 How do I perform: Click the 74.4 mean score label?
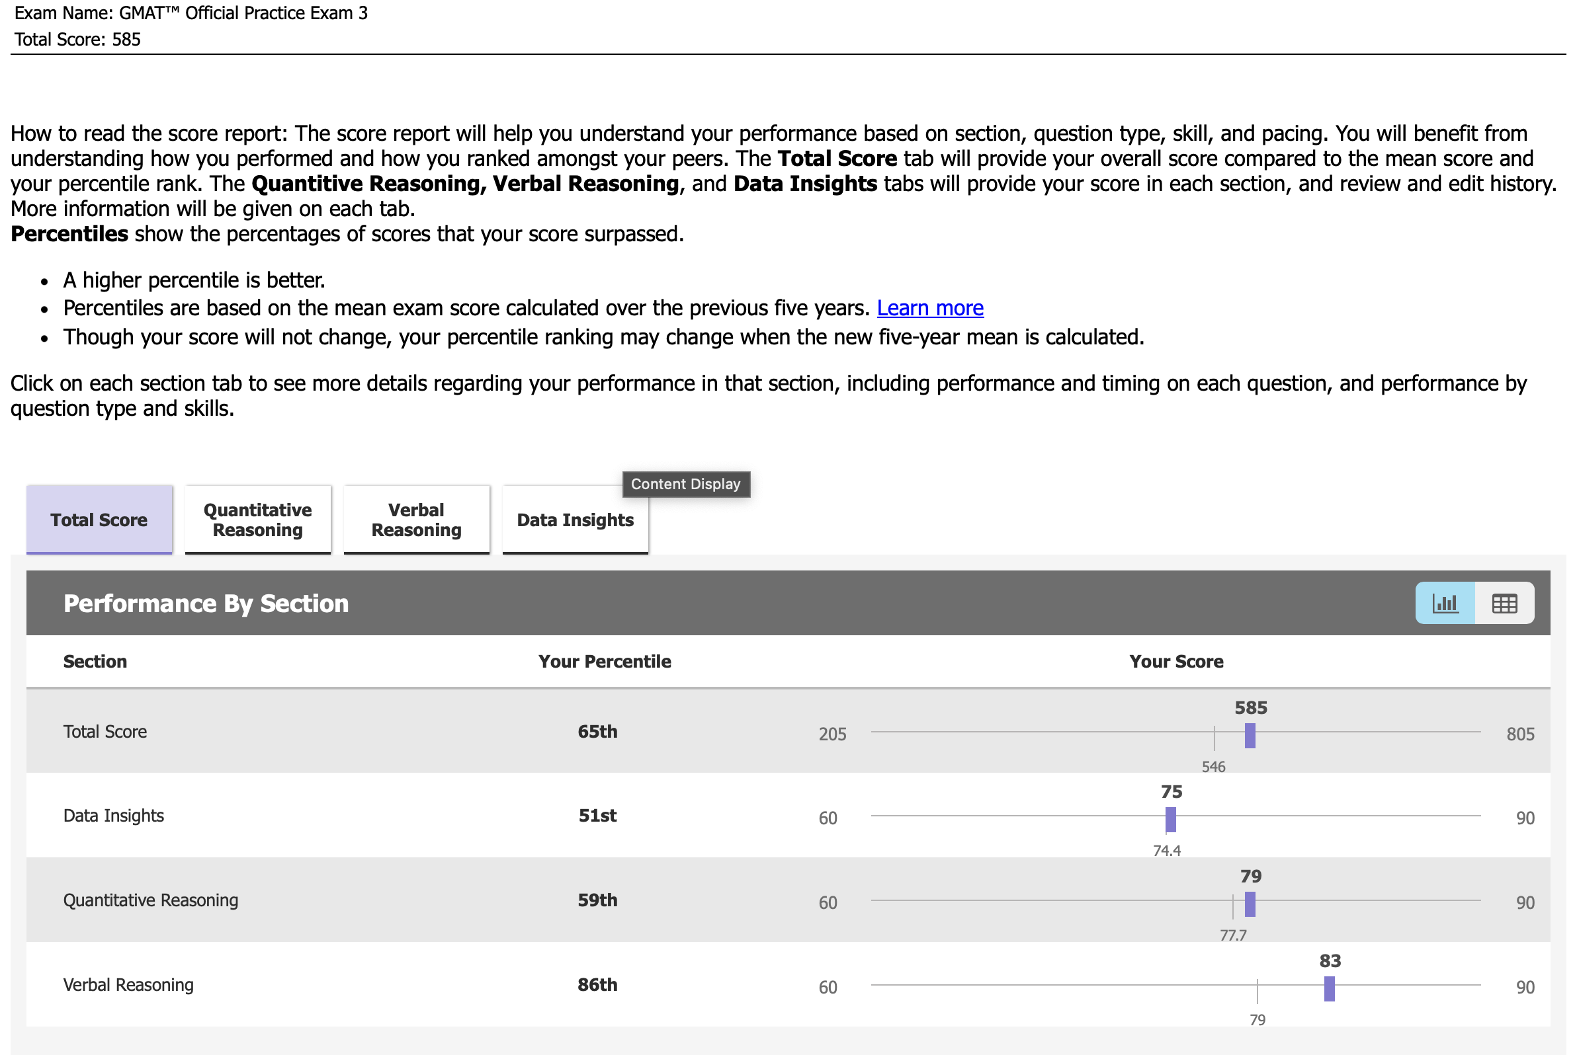coord(1167,851)
